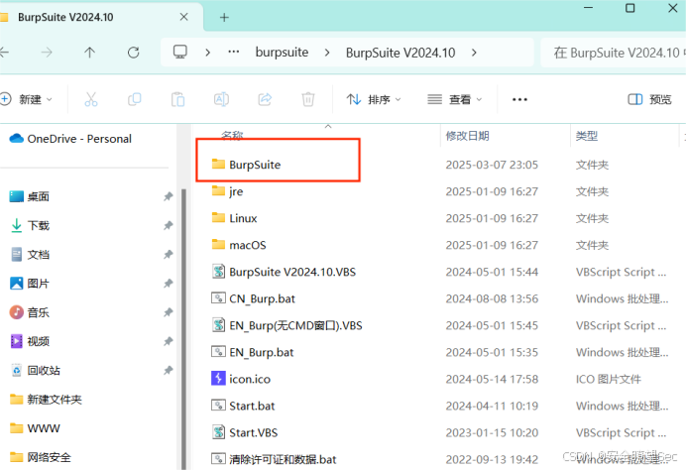
Task: Show hidden breadcrumb path ellipsis
Action: [x=234, y=52]
